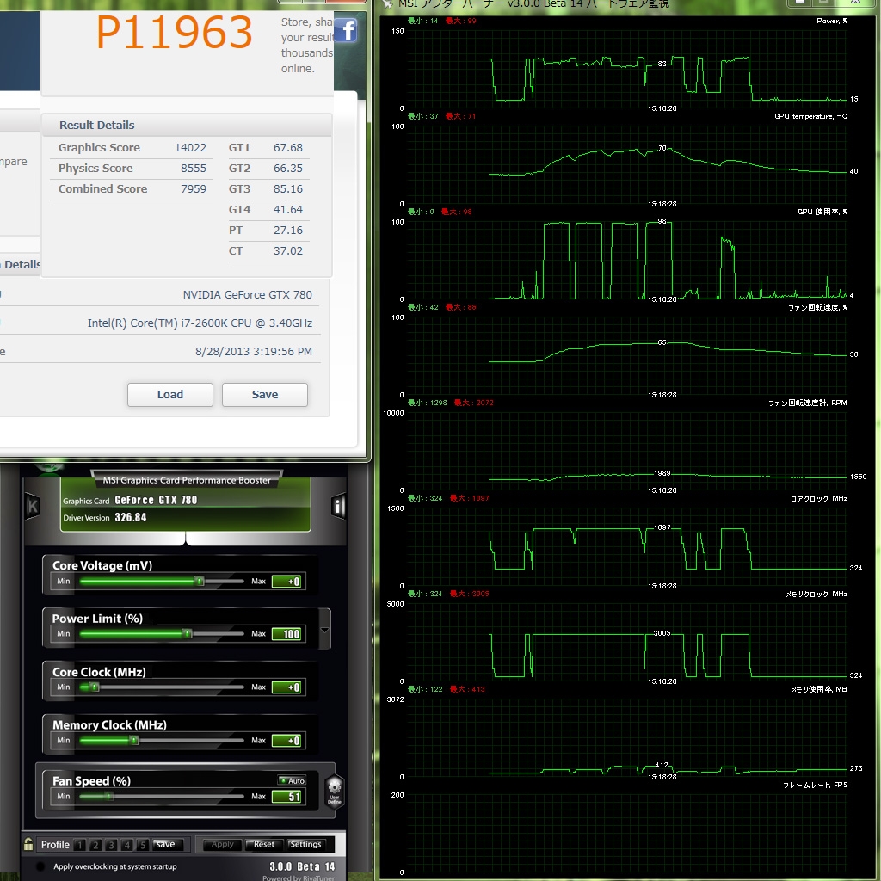Click the GT4 result 41.64

287,210
